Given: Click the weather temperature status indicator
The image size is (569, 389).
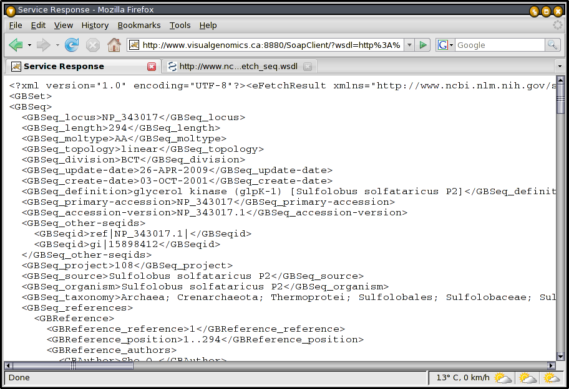Looking at the screenshot, I should pyautogui.click(x=461, y=378).
